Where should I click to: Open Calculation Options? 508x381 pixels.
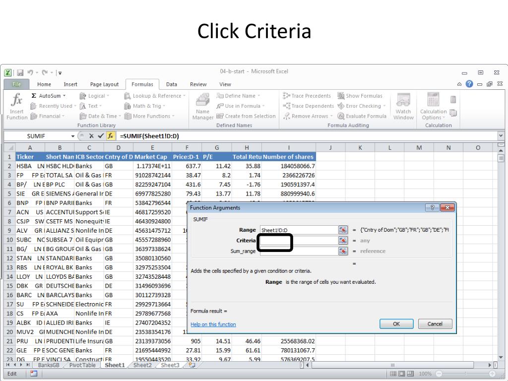(x=433, y=106)
